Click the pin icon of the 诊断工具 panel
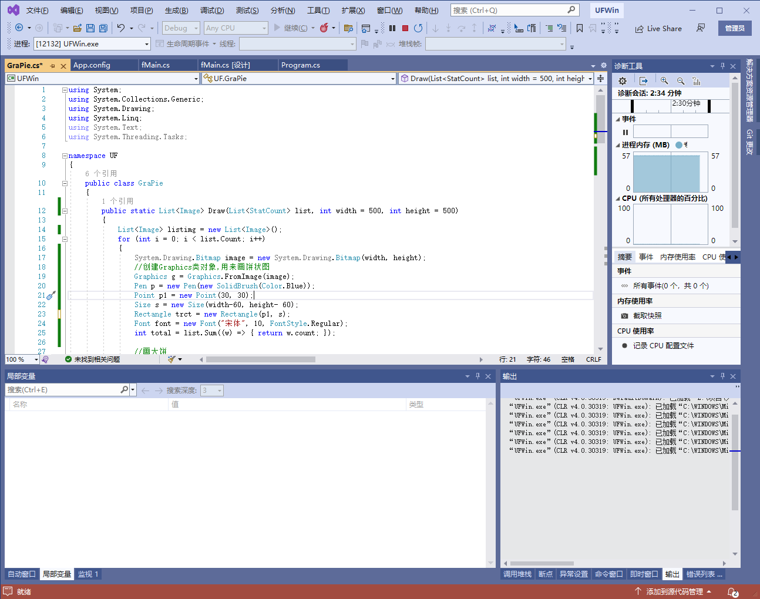Viewport: 760px width, 599px height. tap(722, 66)
